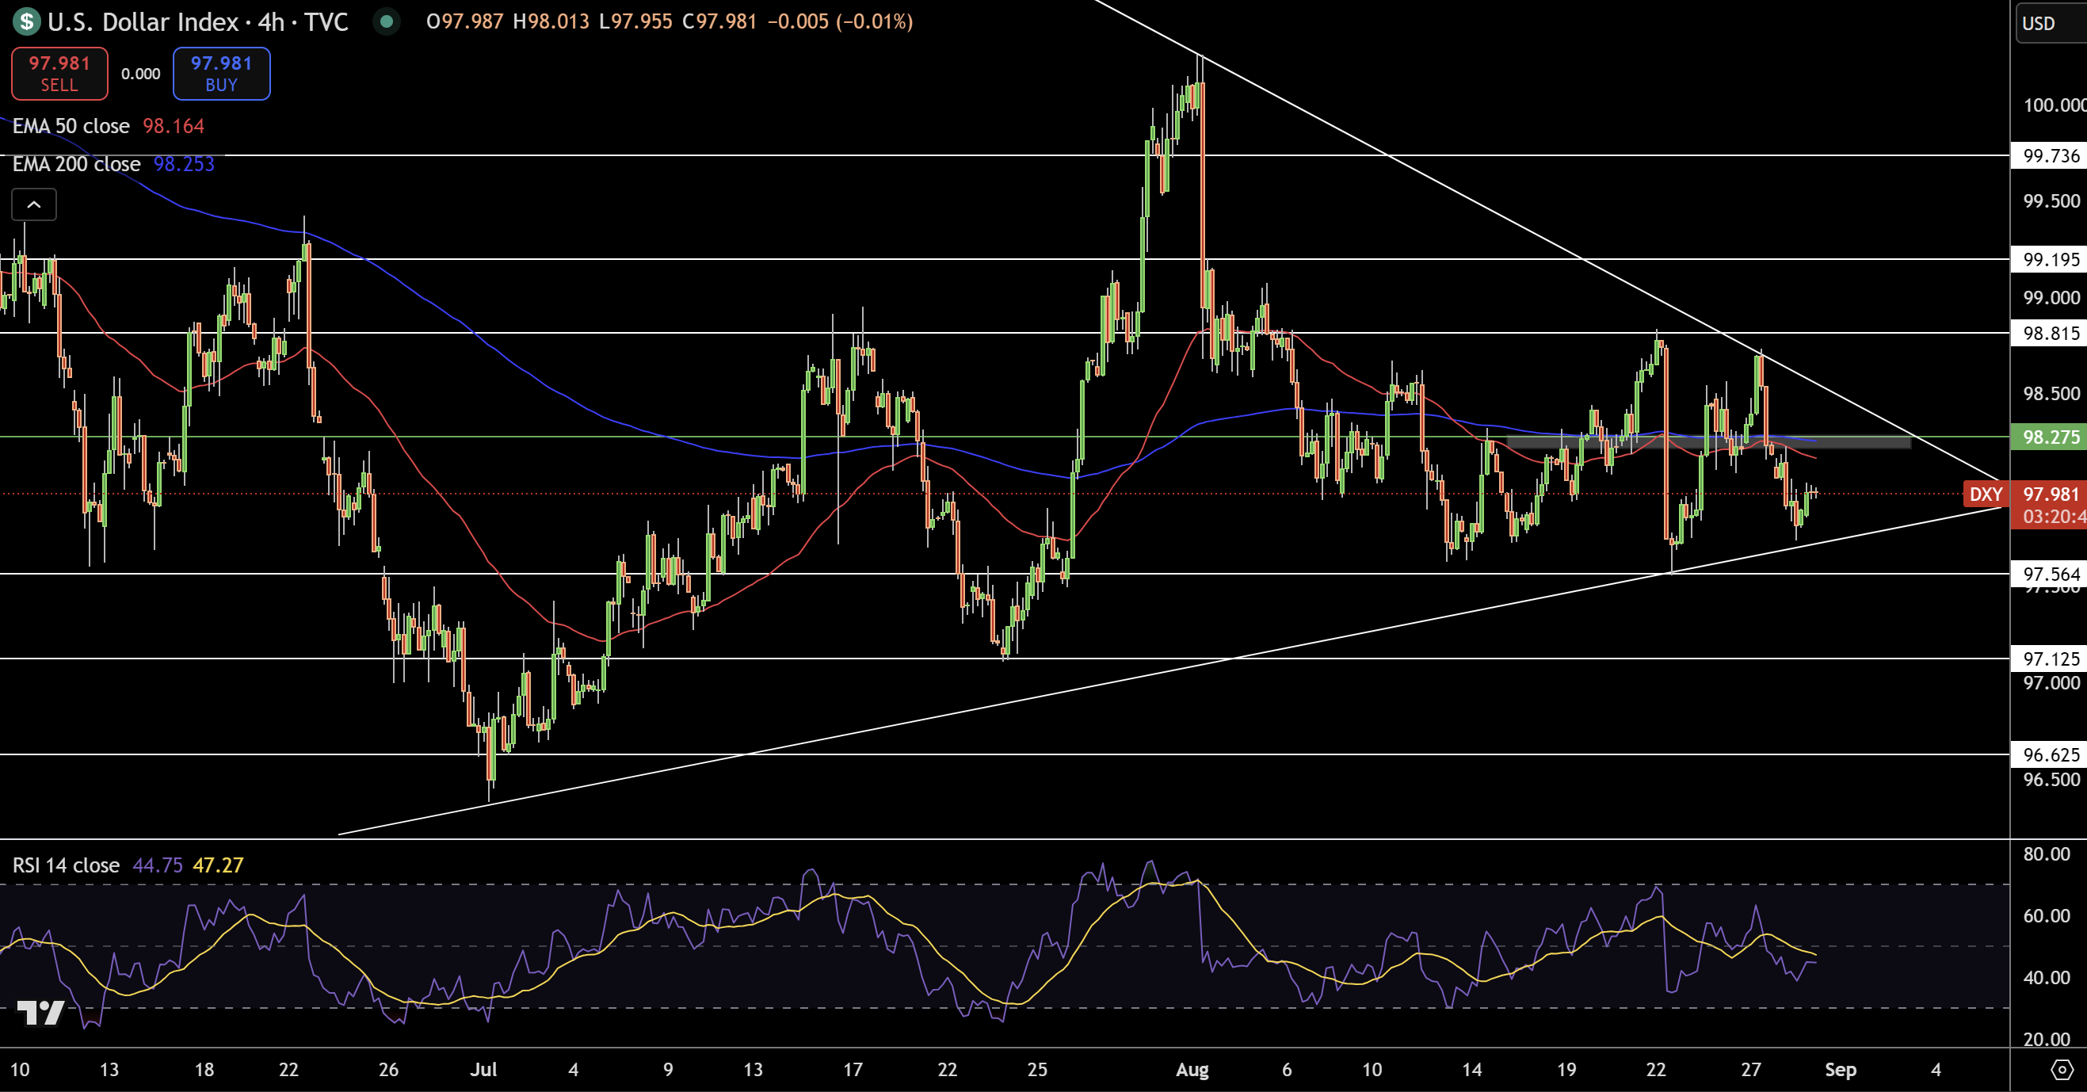Screen dimensions: 2087x1092
Task: Select the EMA 200 close indicator label
Action: click(77, 165)
